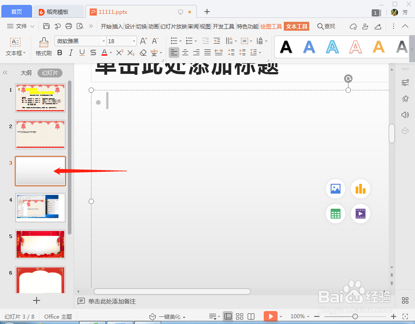The width and height of the screenshot is (415, 324).
Task: Switch to the 幻灯片 pane tab
Action: pyautogui.click(x=50, y=72)
